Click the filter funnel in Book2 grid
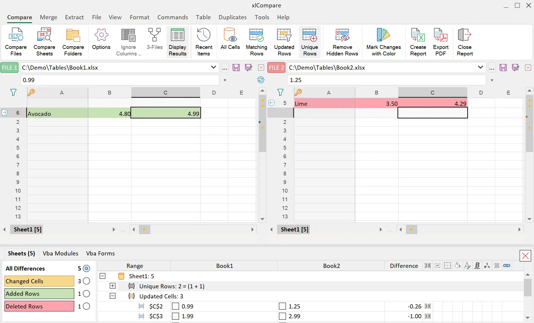 (x=280, y=92)
